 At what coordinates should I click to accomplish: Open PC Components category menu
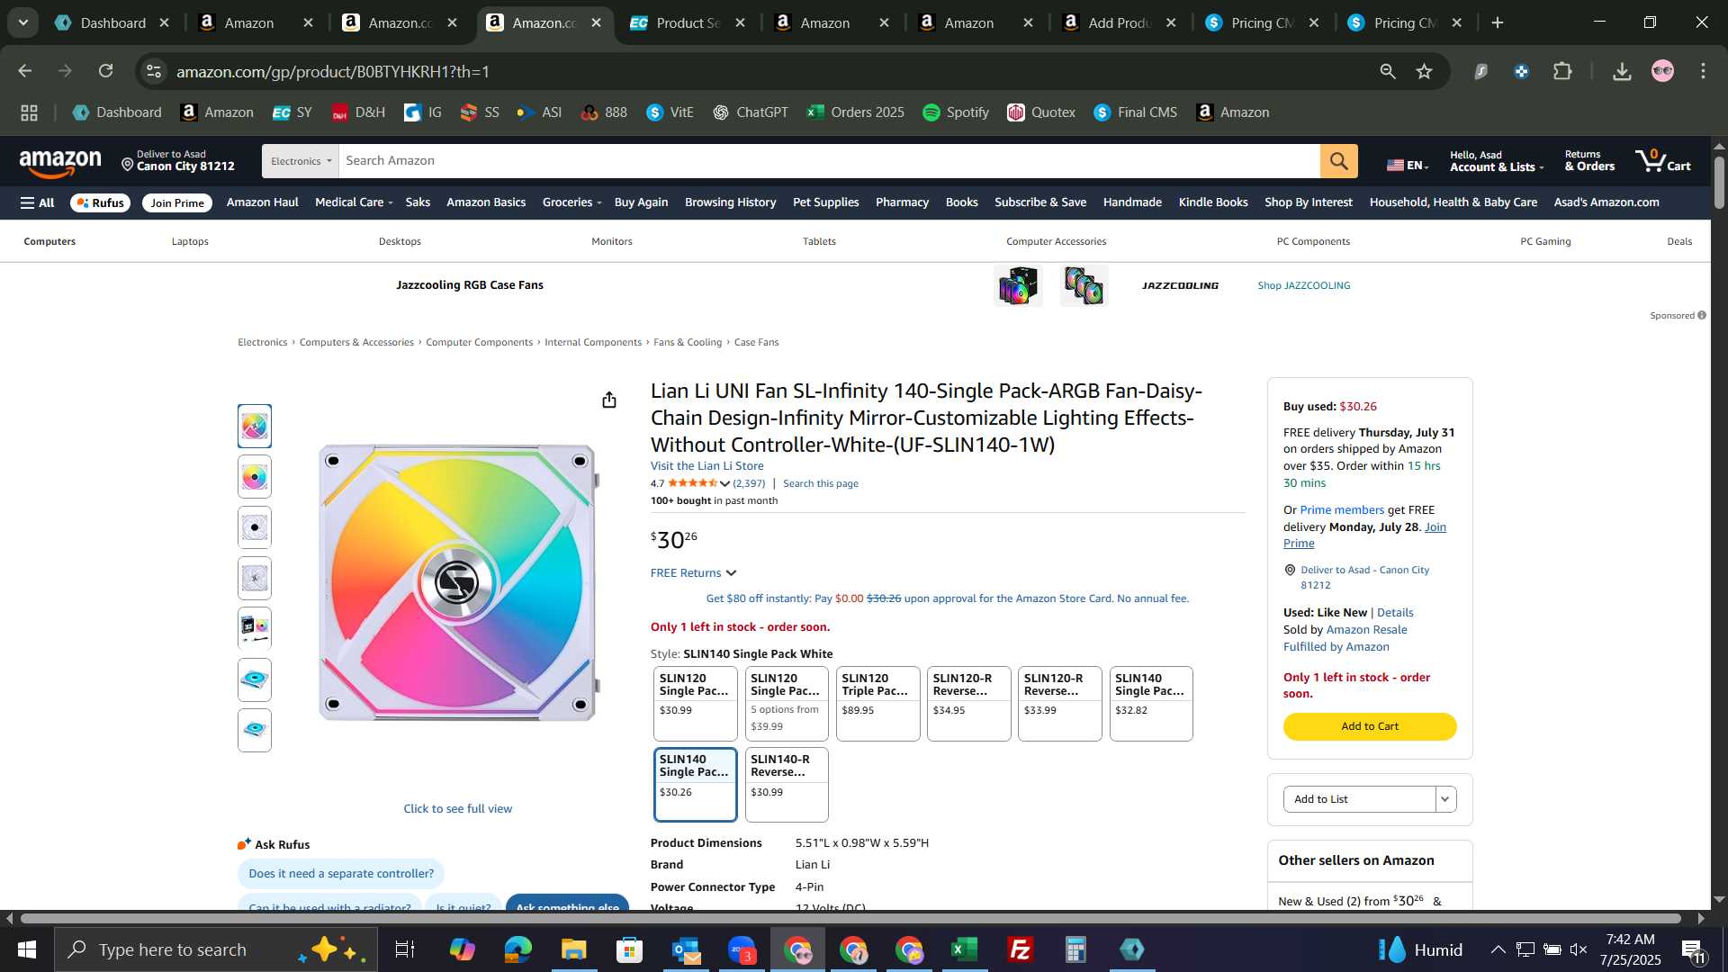pos(1313,241)
